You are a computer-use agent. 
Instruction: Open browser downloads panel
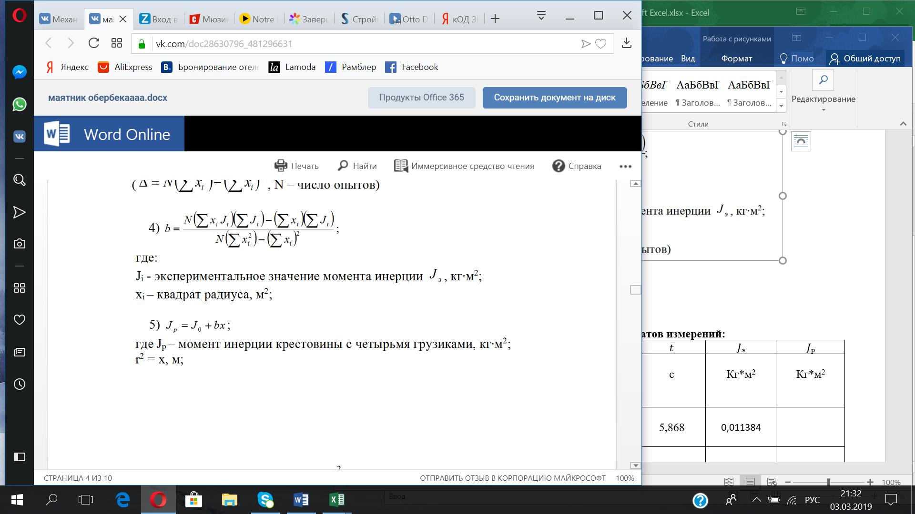(x=627, y=43)
